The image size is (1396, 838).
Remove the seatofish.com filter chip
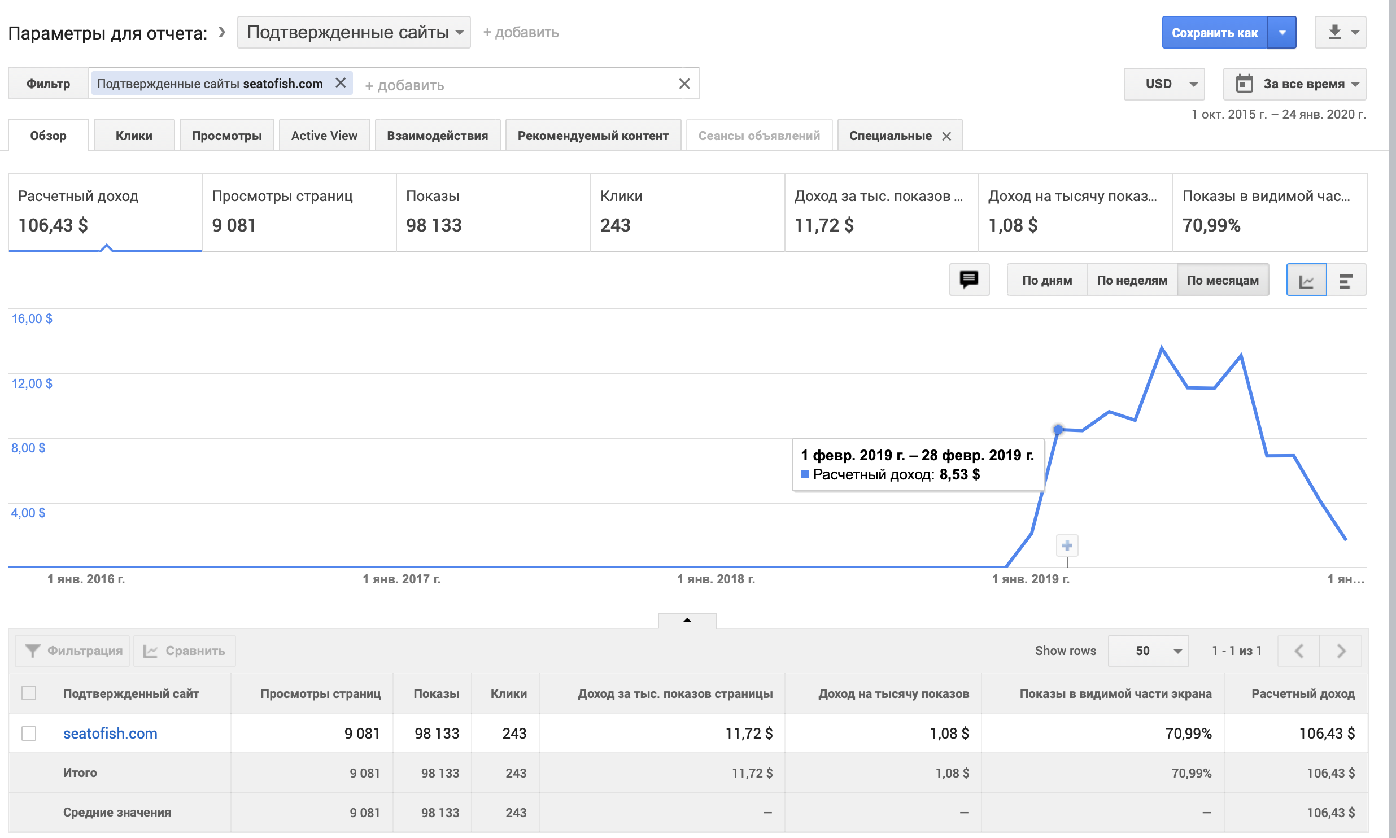pos(341,83)
